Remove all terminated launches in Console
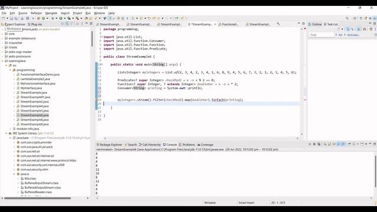This screenshot has height=212, width=377. coord(319,144)
